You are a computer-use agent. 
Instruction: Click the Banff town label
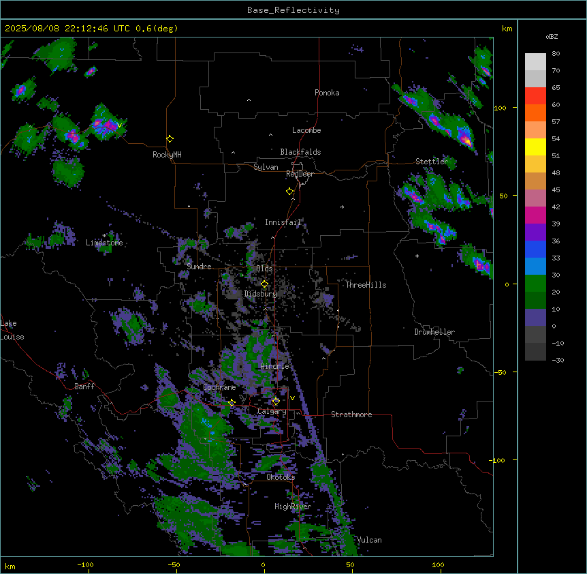84,387
